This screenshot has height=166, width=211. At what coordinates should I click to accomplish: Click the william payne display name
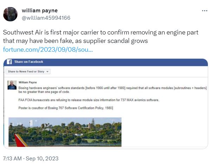point(40,11)
